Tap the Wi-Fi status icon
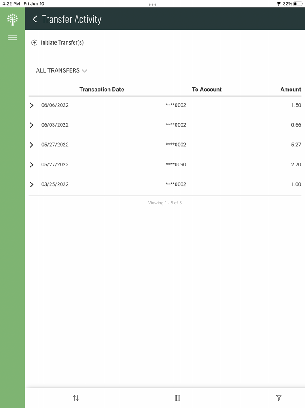305x408 pixels. [x=278, y=3]
